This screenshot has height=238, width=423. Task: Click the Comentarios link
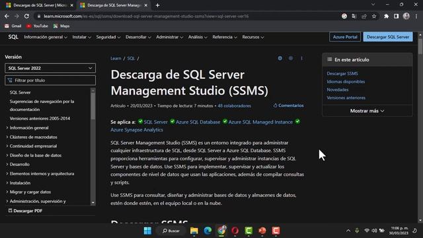288,106
